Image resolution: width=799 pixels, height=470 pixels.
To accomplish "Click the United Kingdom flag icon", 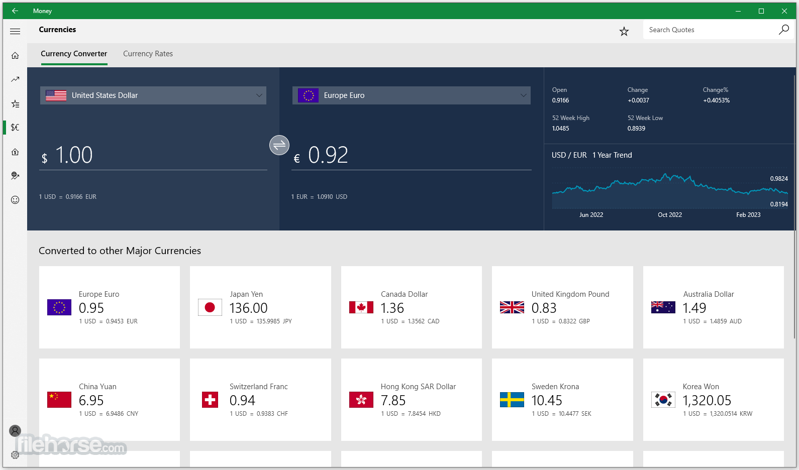I will coord(512,307).
